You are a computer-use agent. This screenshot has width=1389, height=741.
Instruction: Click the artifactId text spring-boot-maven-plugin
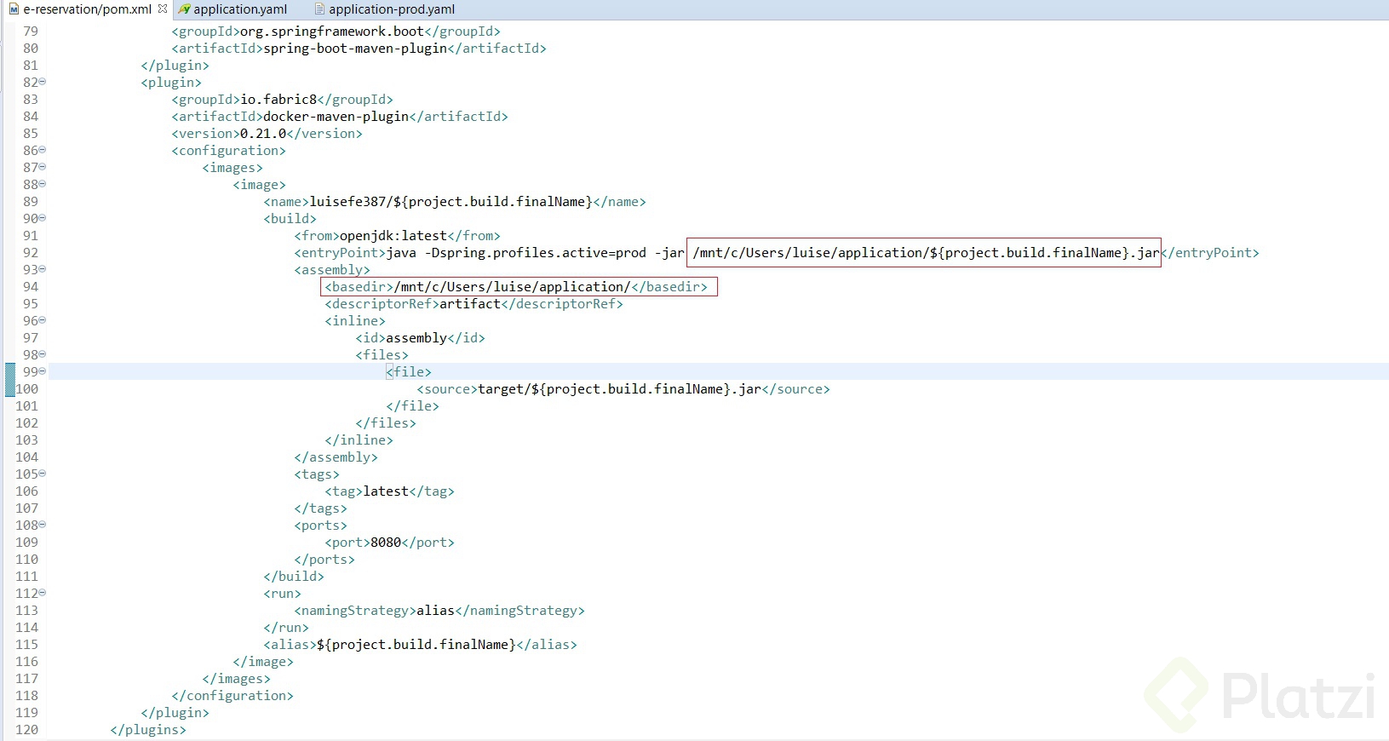pyautogui.click(x=355, y=49)
